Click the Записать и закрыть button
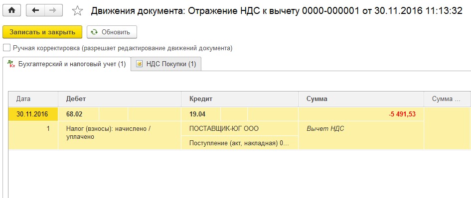471x198 pixels. [42, 32]
